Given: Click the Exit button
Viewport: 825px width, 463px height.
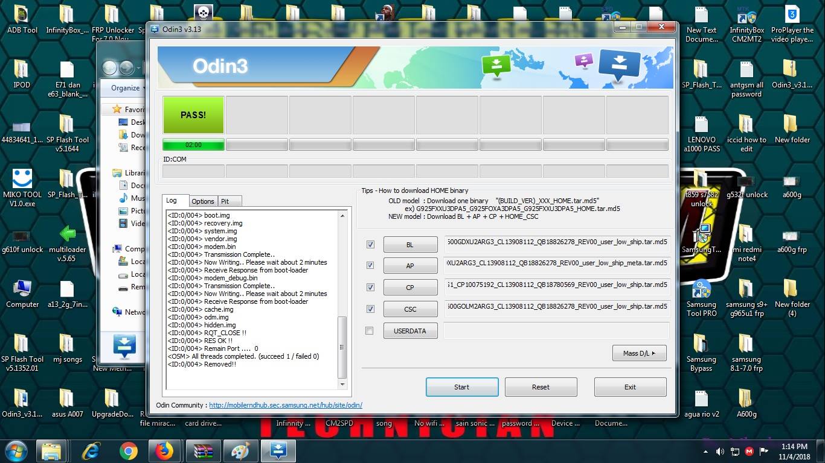Looking at the screenshot, I should [x=631, y=387].
